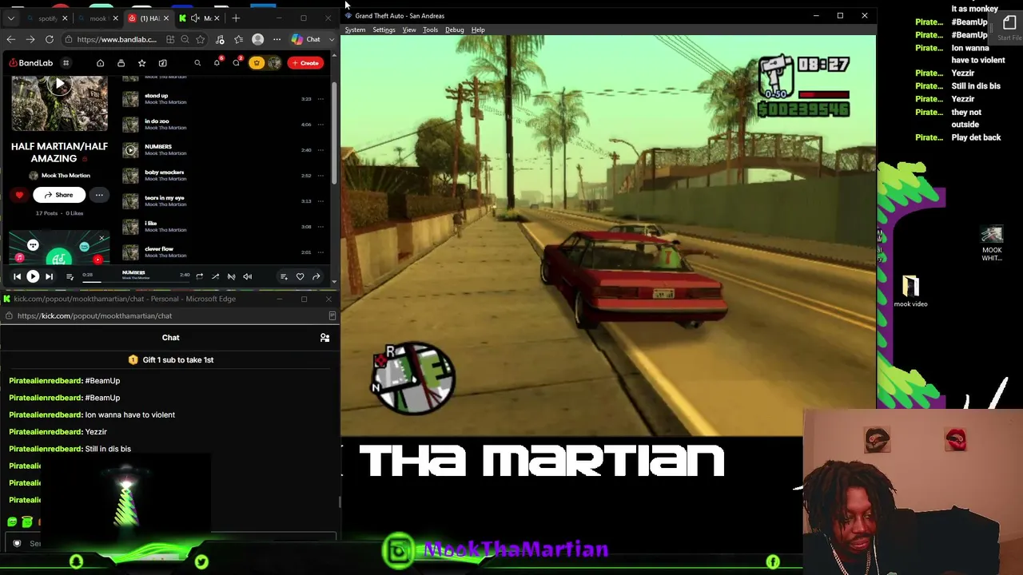Viewport: 1023px width, 575px height.
Task: Open the emulator View menu
Action: [x=409, y=30]
